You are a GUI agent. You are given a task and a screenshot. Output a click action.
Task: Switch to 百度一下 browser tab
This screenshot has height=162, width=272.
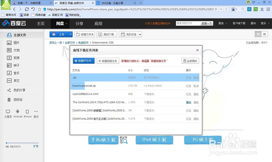click(x=32, y=3)
